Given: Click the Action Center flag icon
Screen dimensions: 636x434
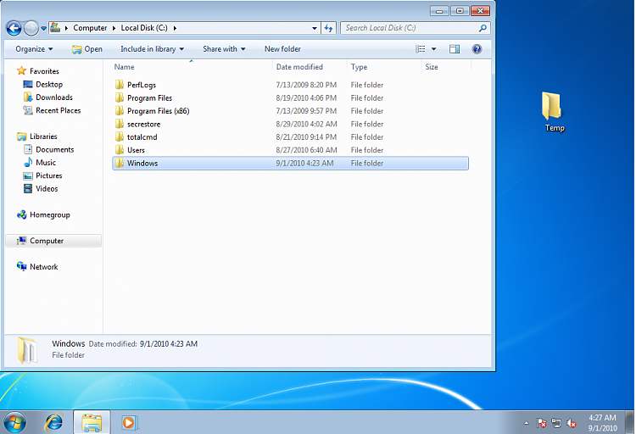Looking at the screenshot, I should click(541, 424).
